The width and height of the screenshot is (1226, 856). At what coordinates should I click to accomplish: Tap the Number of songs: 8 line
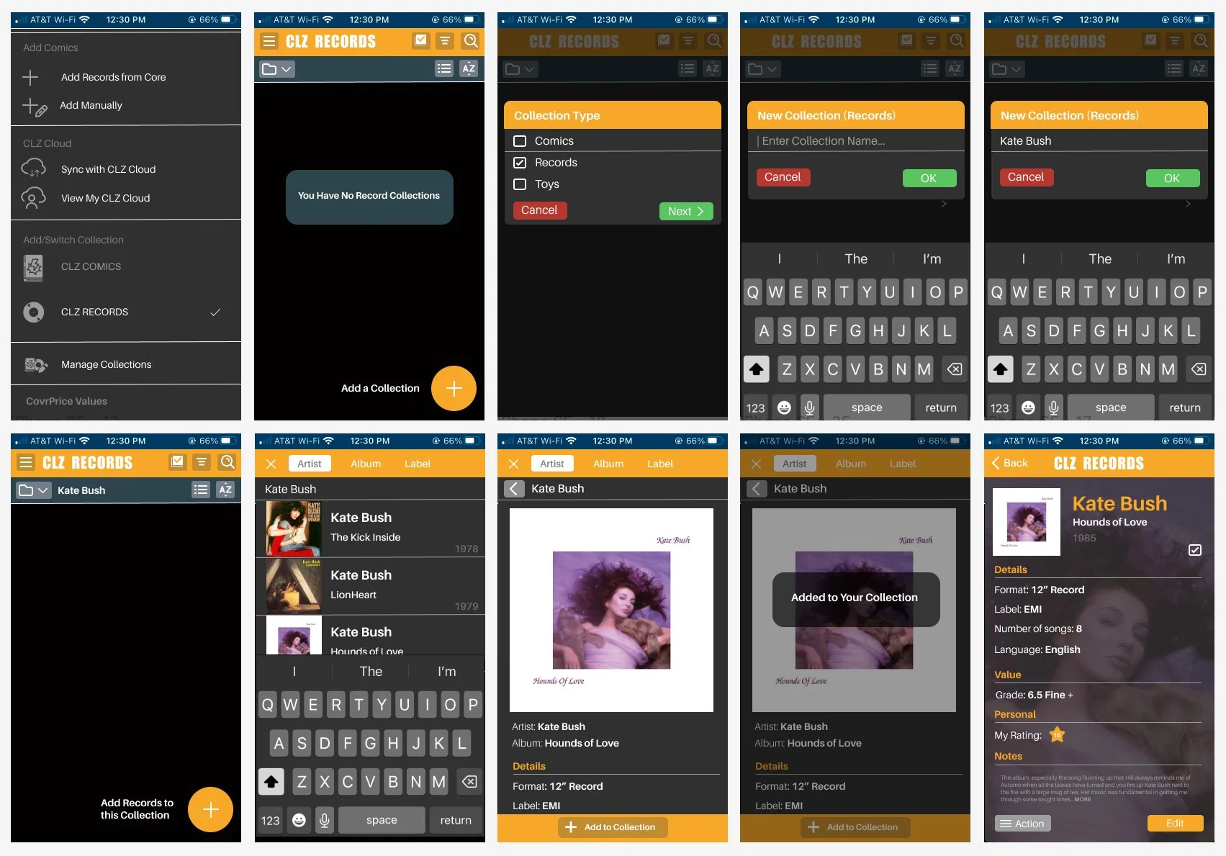point(1038,629)
